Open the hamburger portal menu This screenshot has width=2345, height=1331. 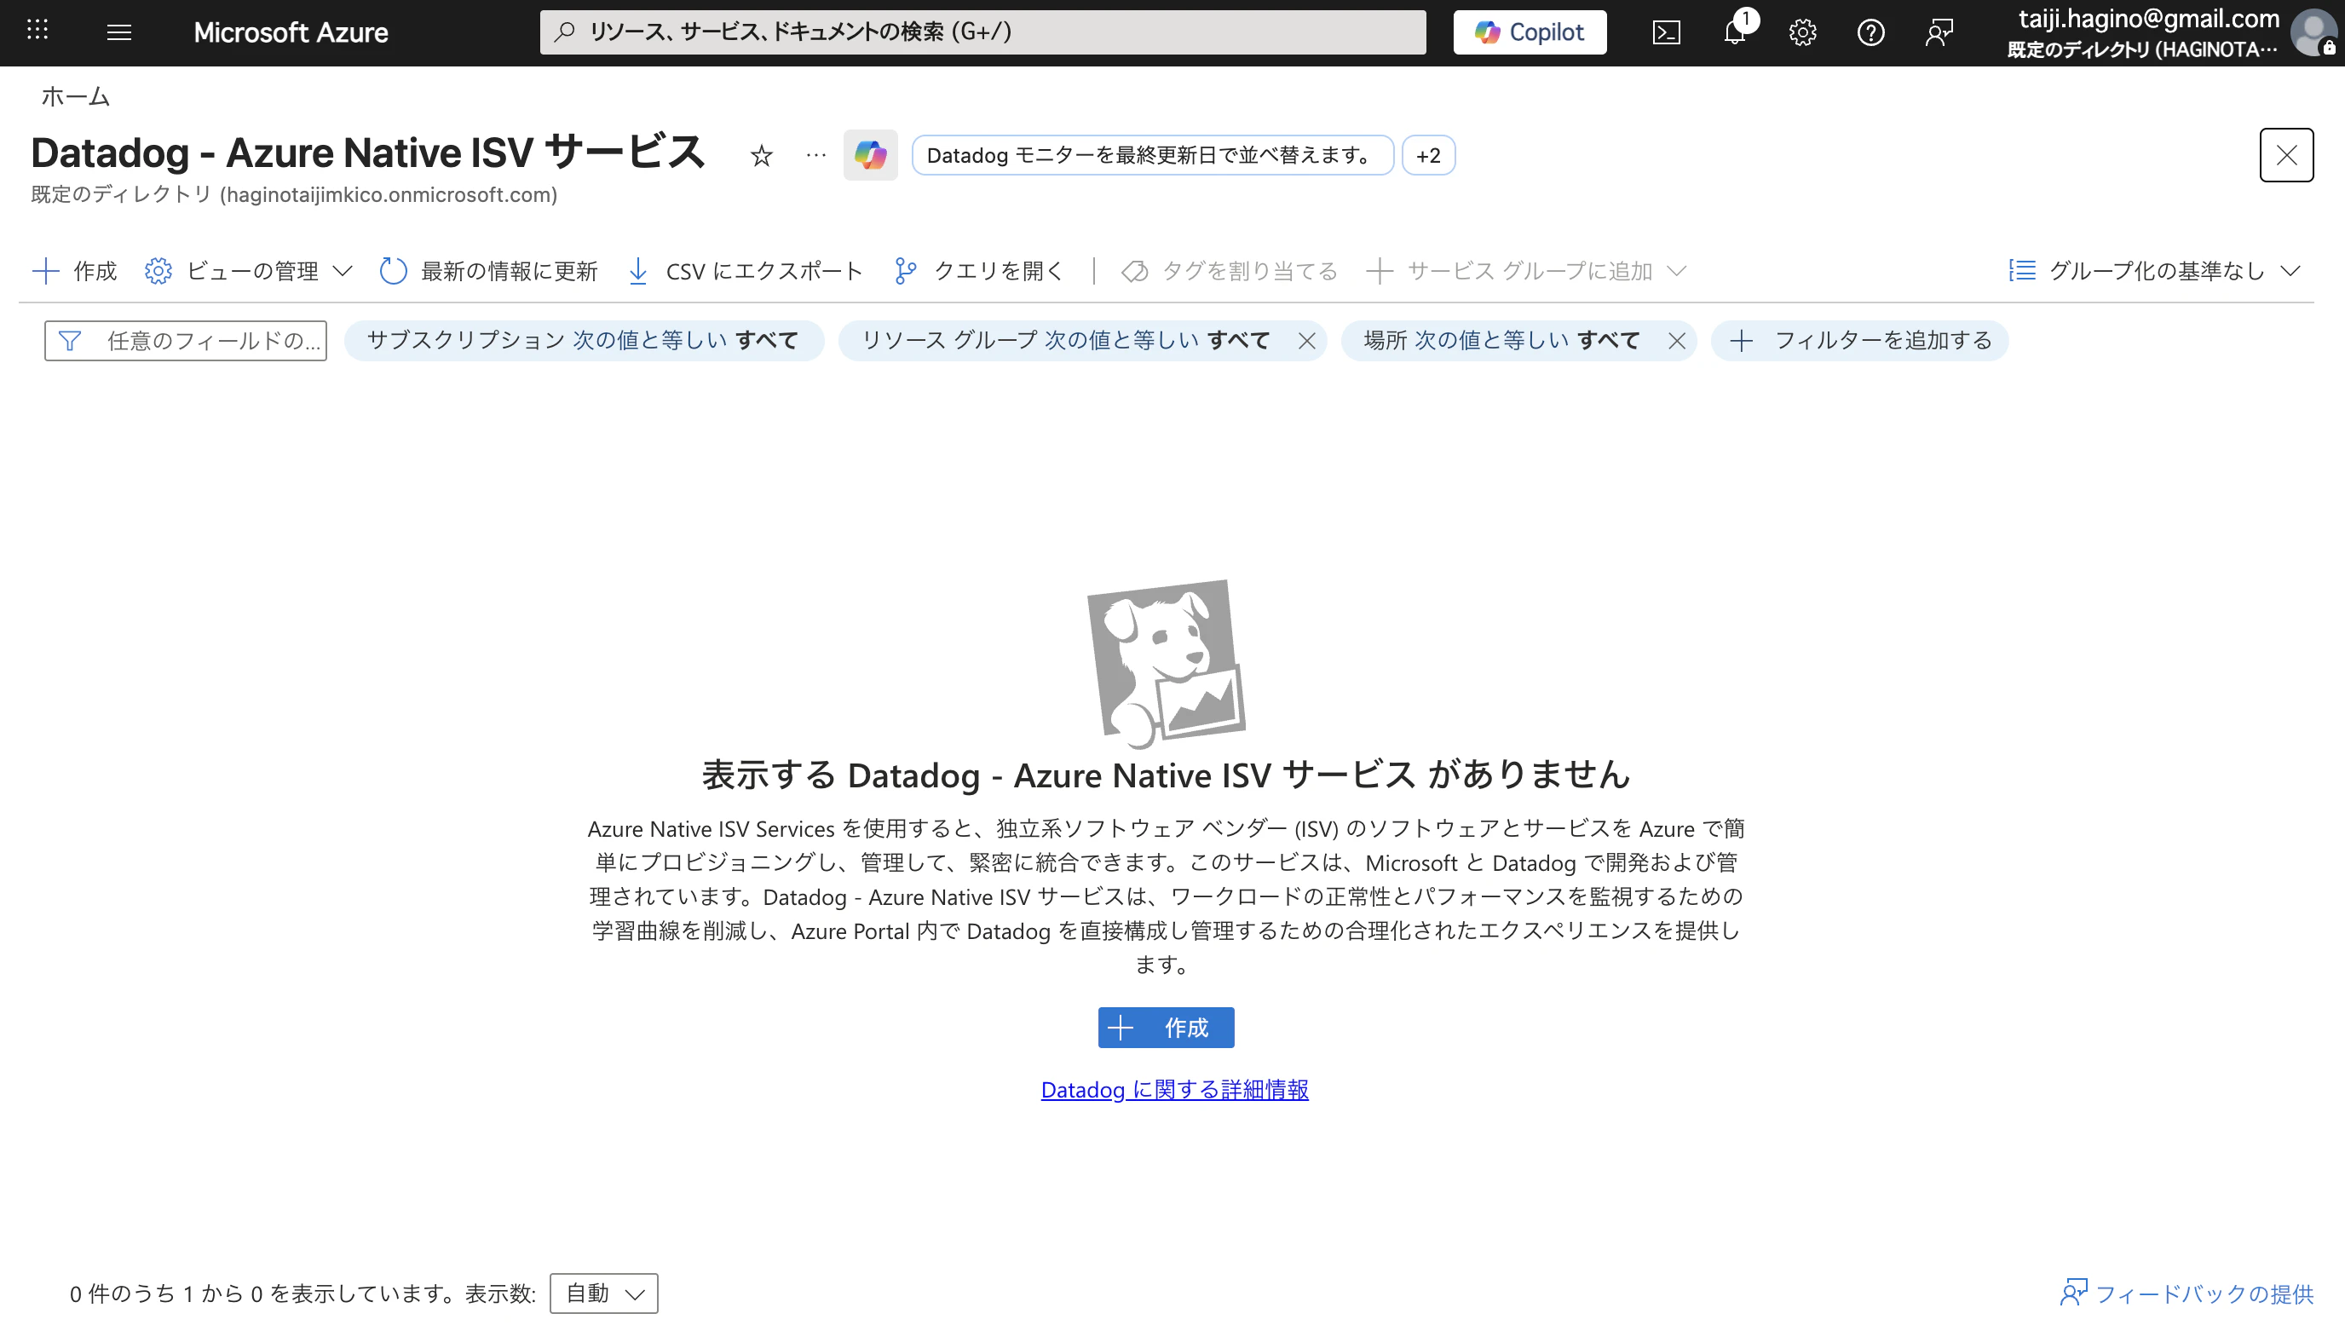pos(118,32)
